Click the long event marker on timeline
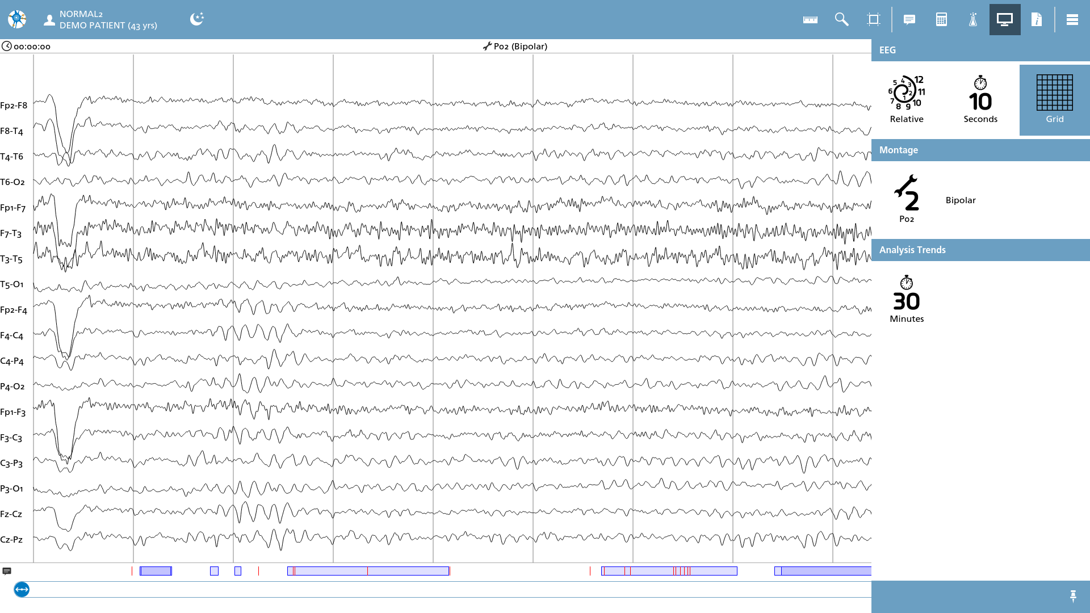 (x=368, y=571)
